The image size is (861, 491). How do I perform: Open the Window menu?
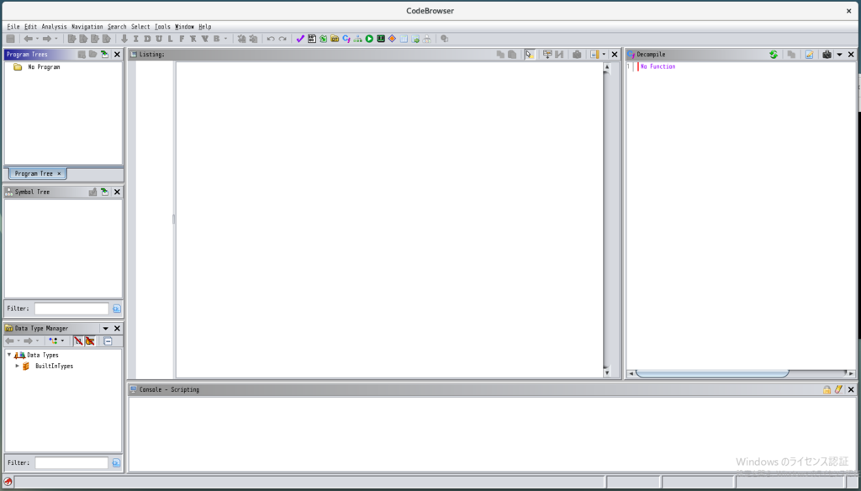coord(184,26)
